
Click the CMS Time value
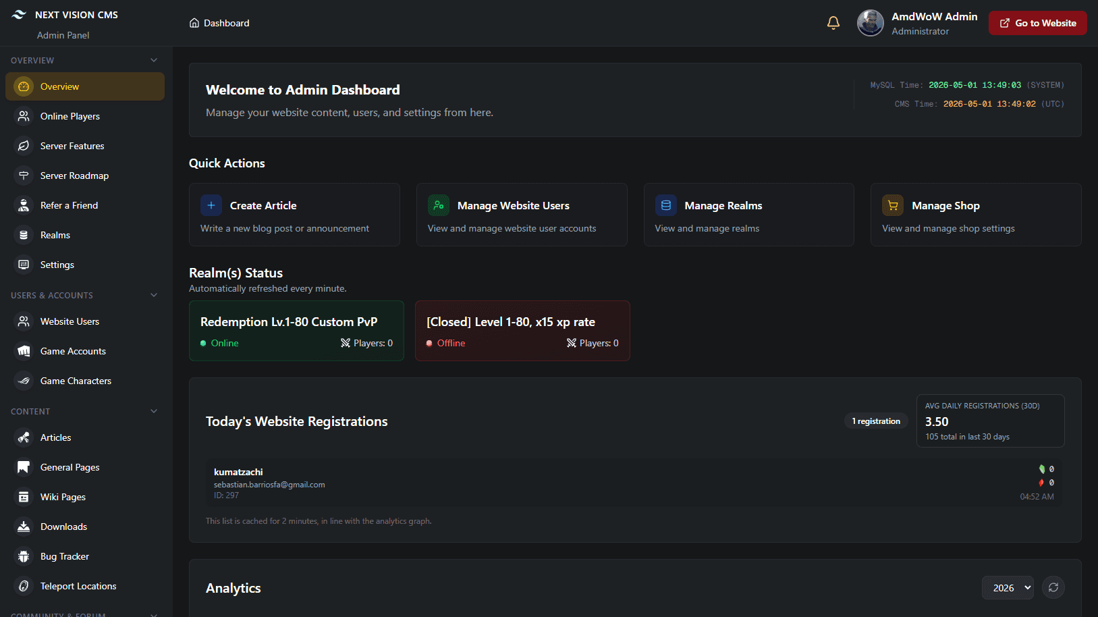click(989, 104)
